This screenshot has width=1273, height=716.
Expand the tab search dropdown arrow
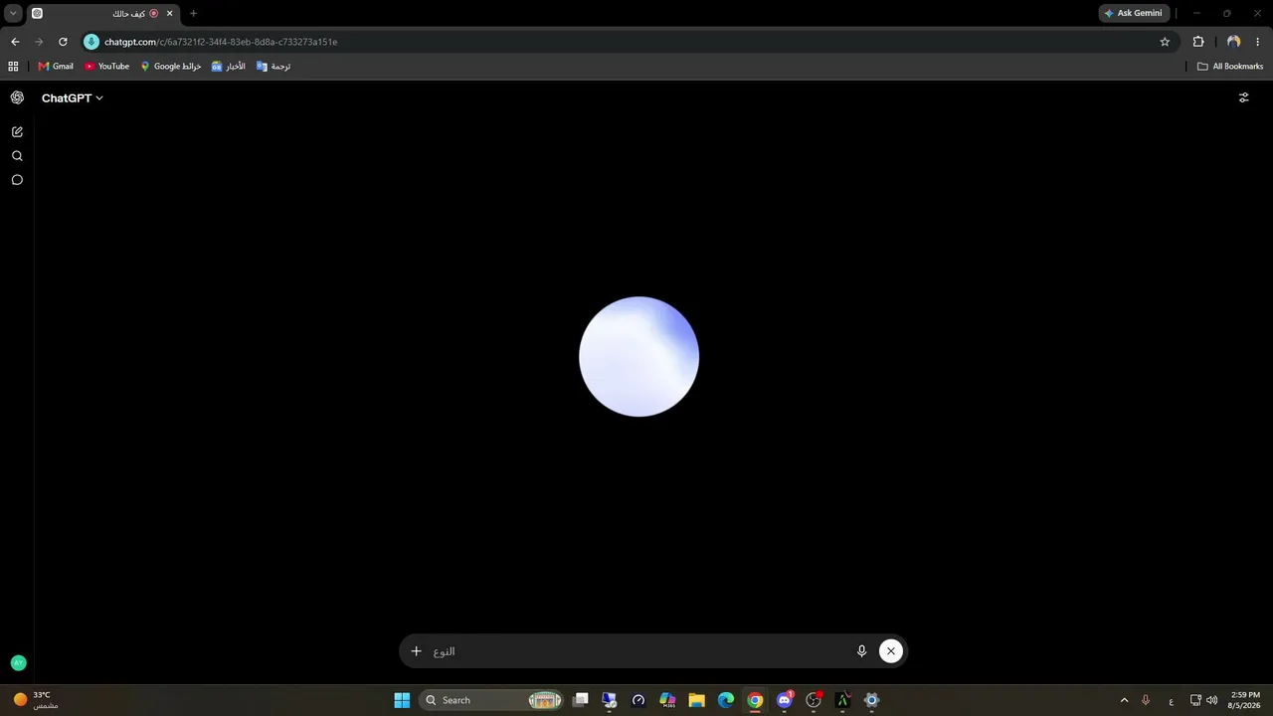pos(13,13)
